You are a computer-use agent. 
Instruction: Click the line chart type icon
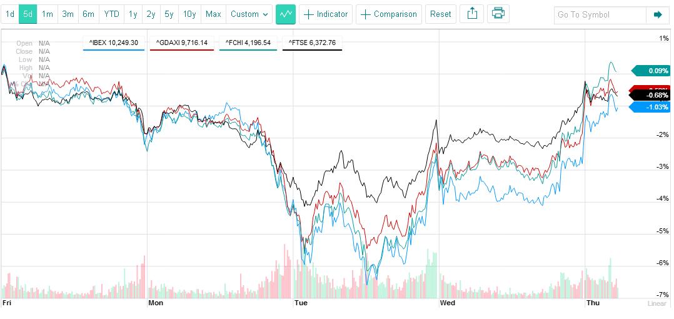[x=286, y=14]
